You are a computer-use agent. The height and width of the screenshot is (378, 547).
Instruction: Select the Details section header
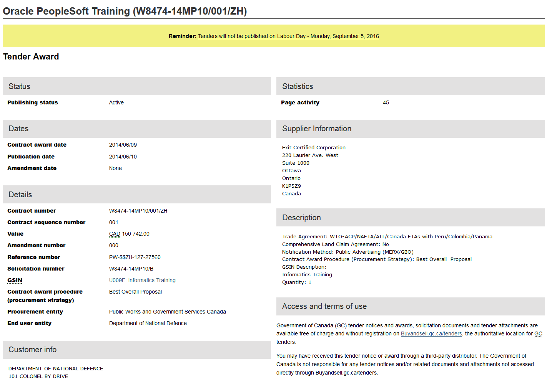point(137,195)
